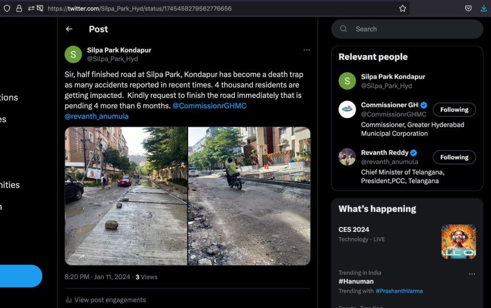Click the @revanth_anumula mention in the post
The height and width of the screenshot is (308, 491).
[x=96, y=116]
